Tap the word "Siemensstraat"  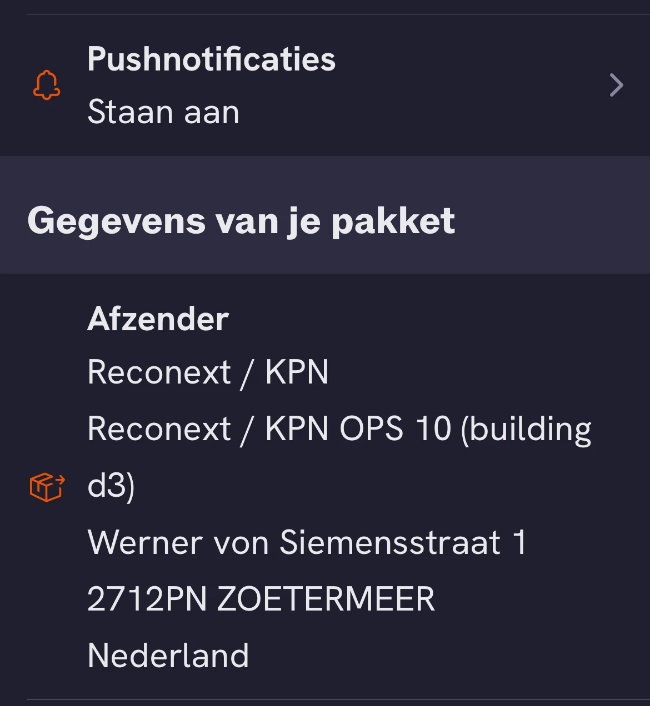tap(390, 542)
